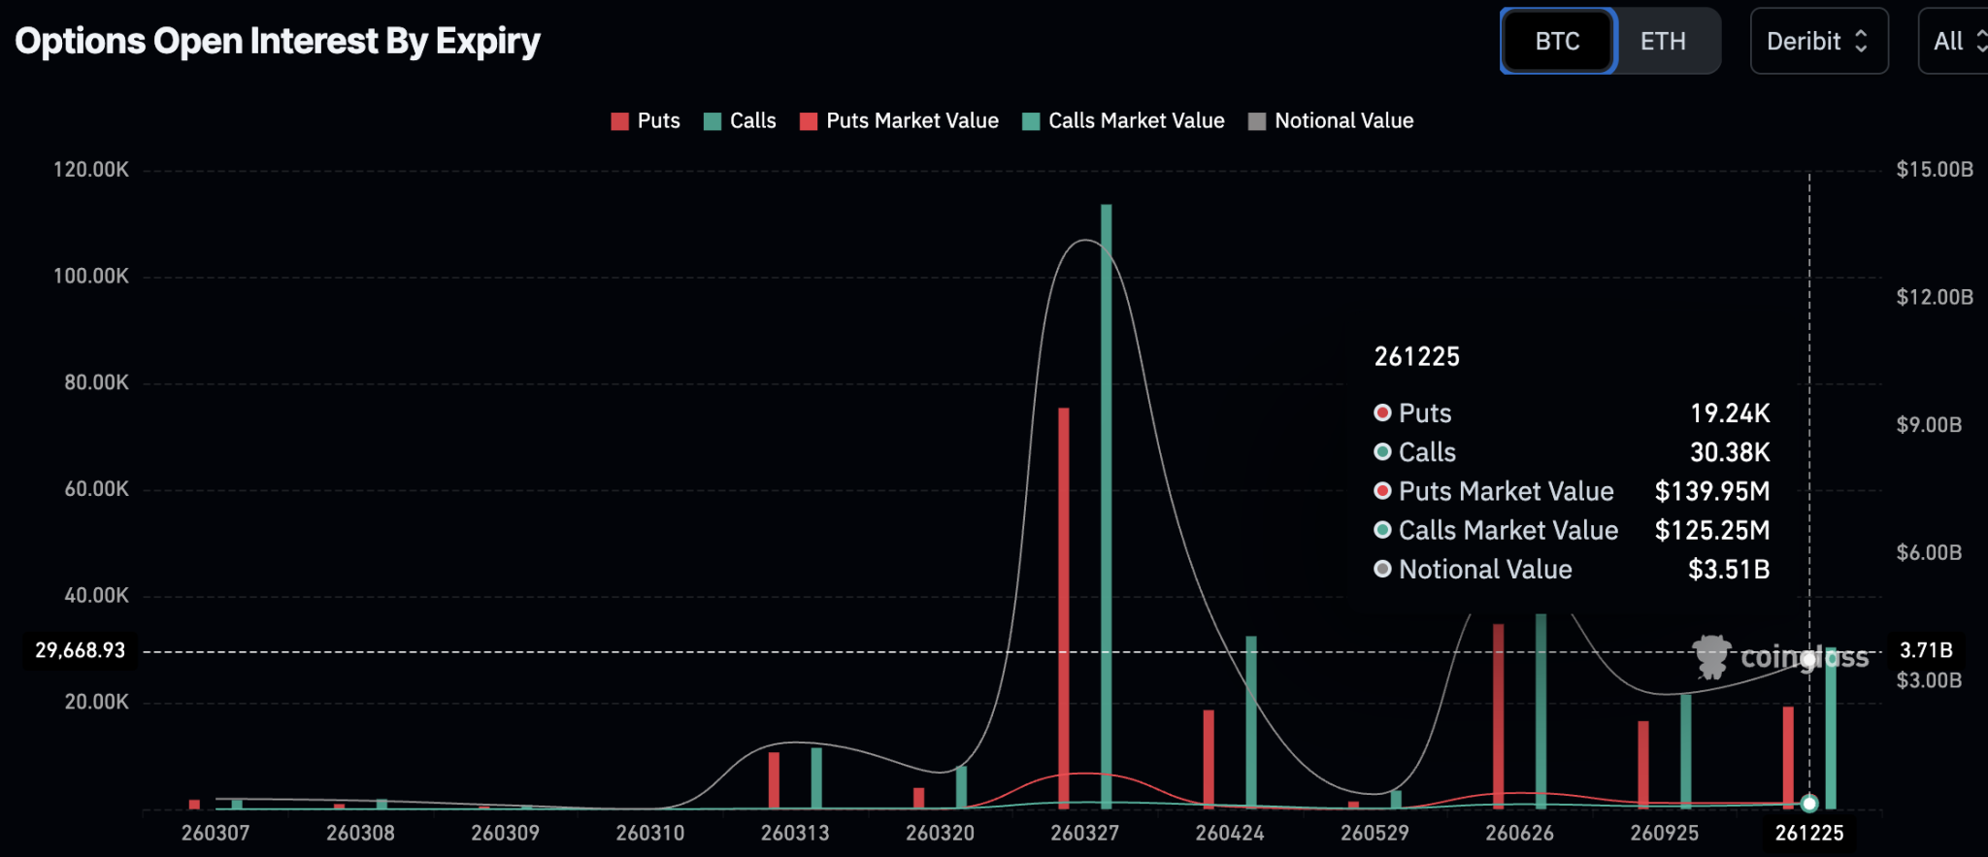The image size is (1988, 857).
Task: Switch to the BTC tab
Action: point(1557,41)
